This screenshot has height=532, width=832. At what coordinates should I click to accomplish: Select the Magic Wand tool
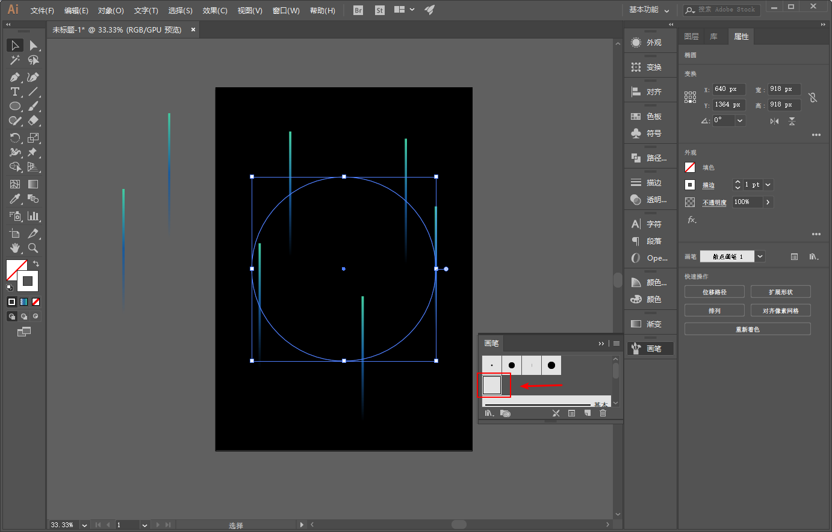pyautogui.click(x=15, y=60)
